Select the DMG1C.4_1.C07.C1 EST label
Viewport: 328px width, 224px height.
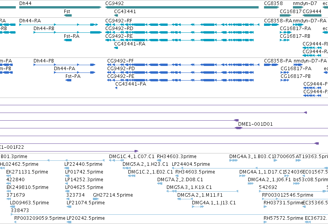click(131, 157)
